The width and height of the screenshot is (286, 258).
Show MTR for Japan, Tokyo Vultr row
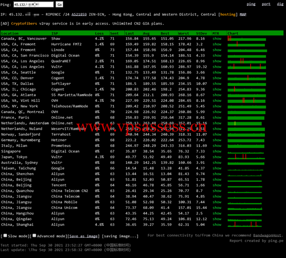click(x=217, y=157)
